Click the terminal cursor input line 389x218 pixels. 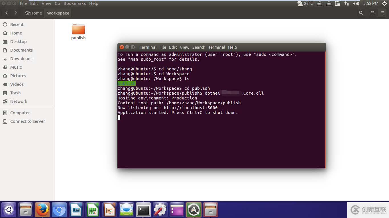119,117
